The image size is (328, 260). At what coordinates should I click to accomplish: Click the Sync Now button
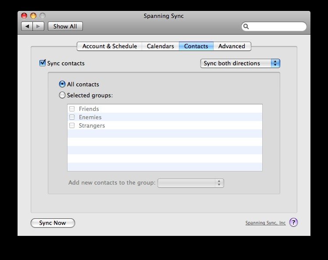[53, 223]
